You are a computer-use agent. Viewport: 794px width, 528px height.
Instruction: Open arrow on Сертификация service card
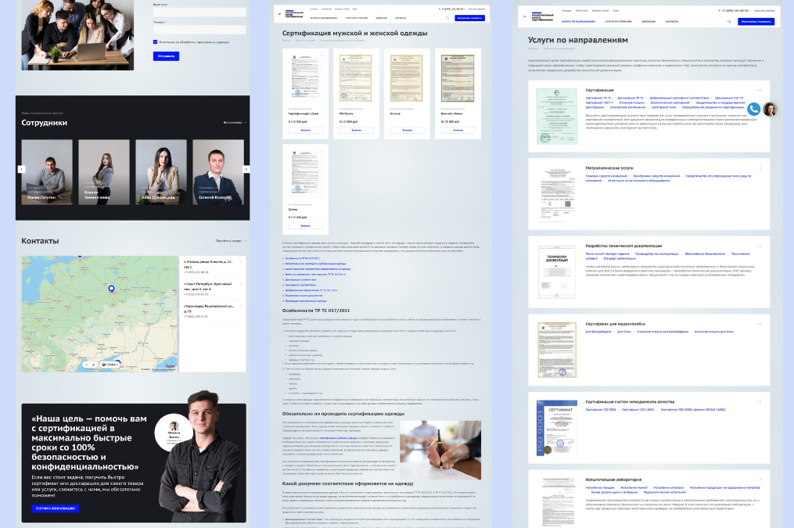[759, 90]
